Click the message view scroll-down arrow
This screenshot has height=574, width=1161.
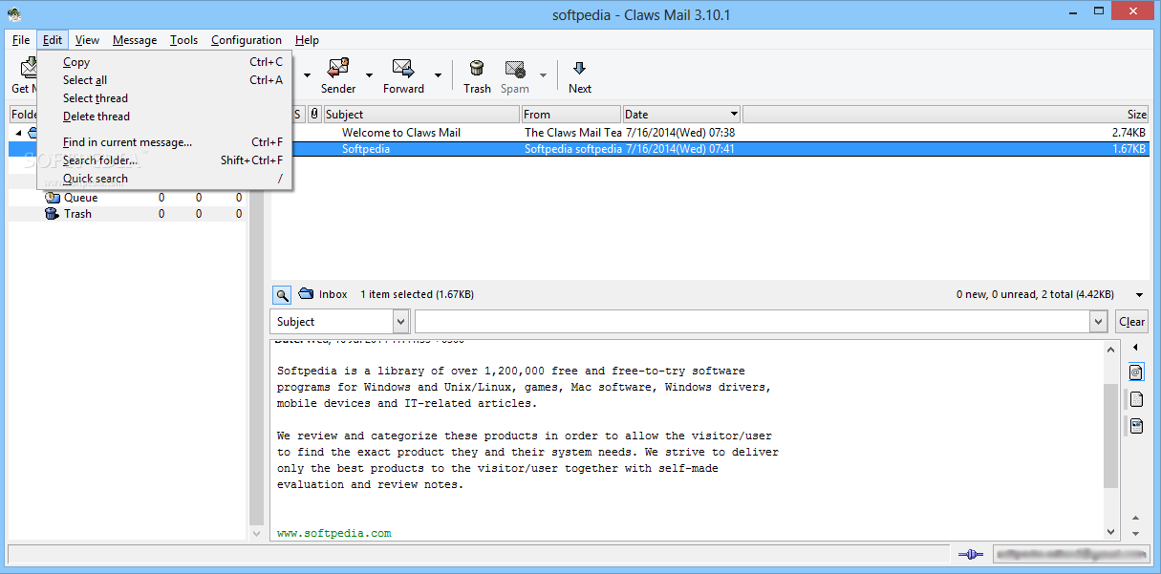(x=1110, y=532)
